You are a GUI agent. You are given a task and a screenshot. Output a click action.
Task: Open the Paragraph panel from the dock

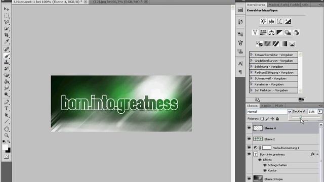pyautogui.click(x=240, y=72)
